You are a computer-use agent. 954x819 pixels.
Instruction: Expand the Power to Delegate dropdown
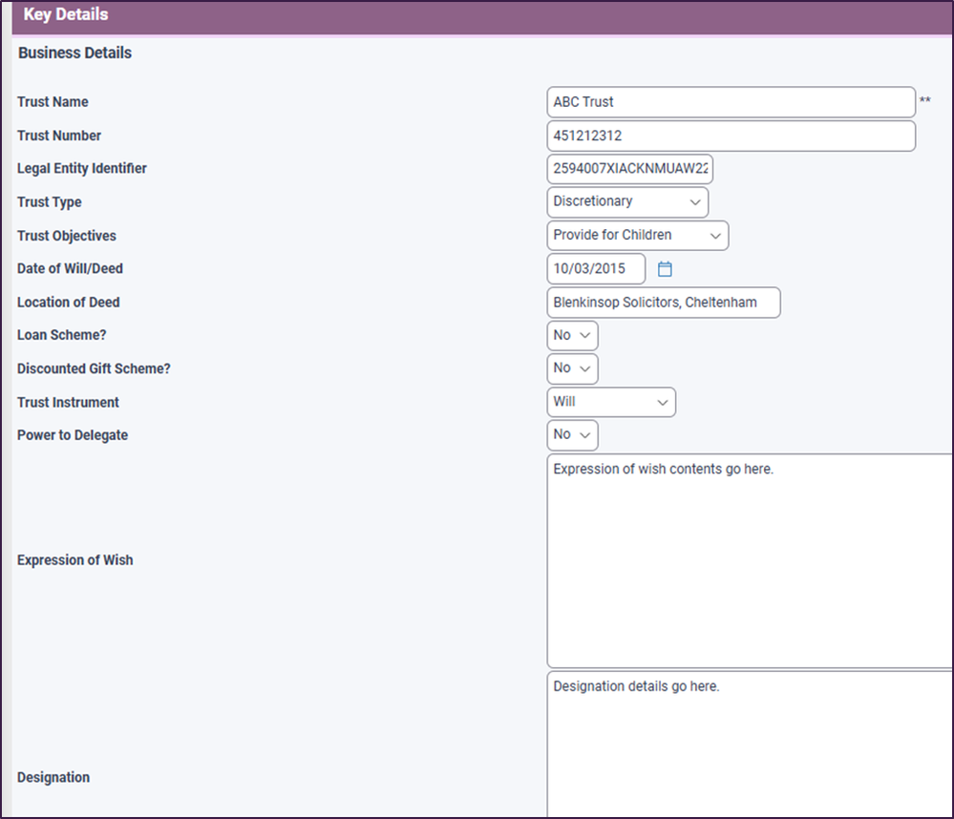[x=573, y=435]
